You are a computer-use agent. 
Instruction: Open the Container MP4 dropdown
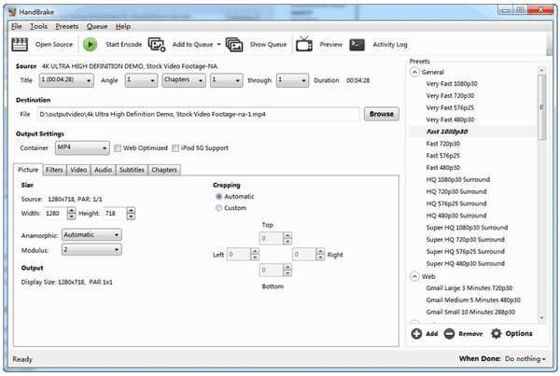coord(81,147)
